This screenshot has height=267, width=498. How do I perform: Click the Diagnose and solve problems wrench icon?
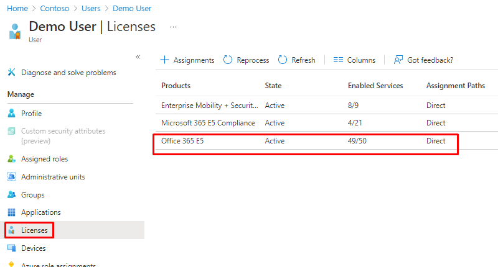tap(11, 73)
